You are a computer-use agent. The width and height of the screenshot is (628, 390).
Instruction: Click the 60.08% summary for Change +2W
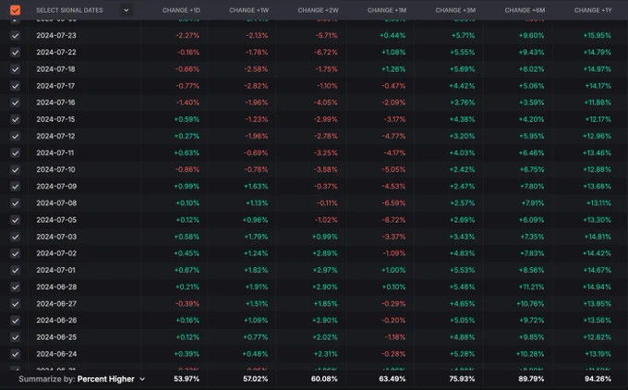tap(324, 379)
